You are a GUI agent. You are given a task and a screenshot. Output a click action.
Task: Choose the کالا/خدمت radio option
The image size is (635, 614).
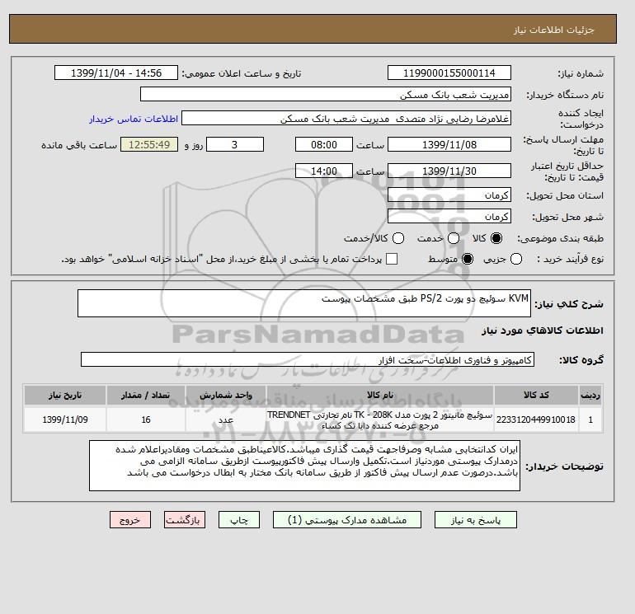(x=398, y=238)
